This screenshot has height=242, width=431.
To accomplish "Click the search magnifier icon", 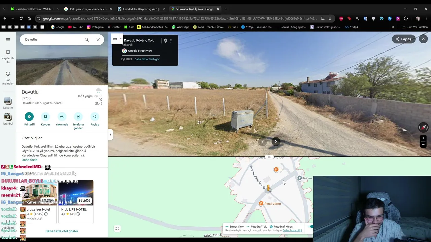I will point(87,40).
